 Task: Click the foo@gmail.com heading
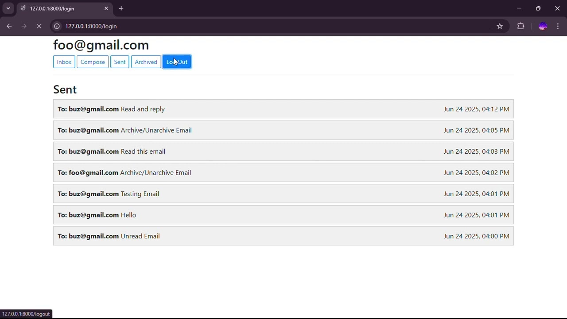(101, 45)
